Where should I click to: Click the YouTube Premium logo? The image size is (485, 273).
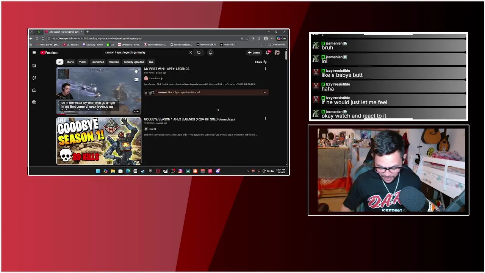click(49, 53)
